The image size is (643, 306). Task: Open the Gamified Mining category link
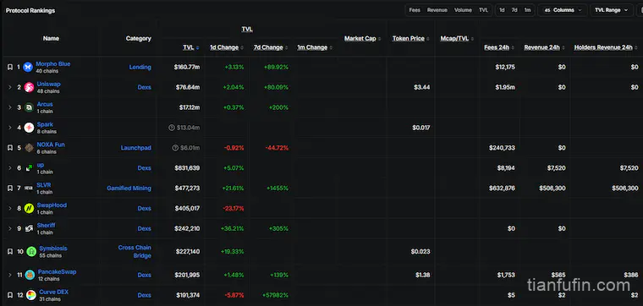(x=129, y=188)
